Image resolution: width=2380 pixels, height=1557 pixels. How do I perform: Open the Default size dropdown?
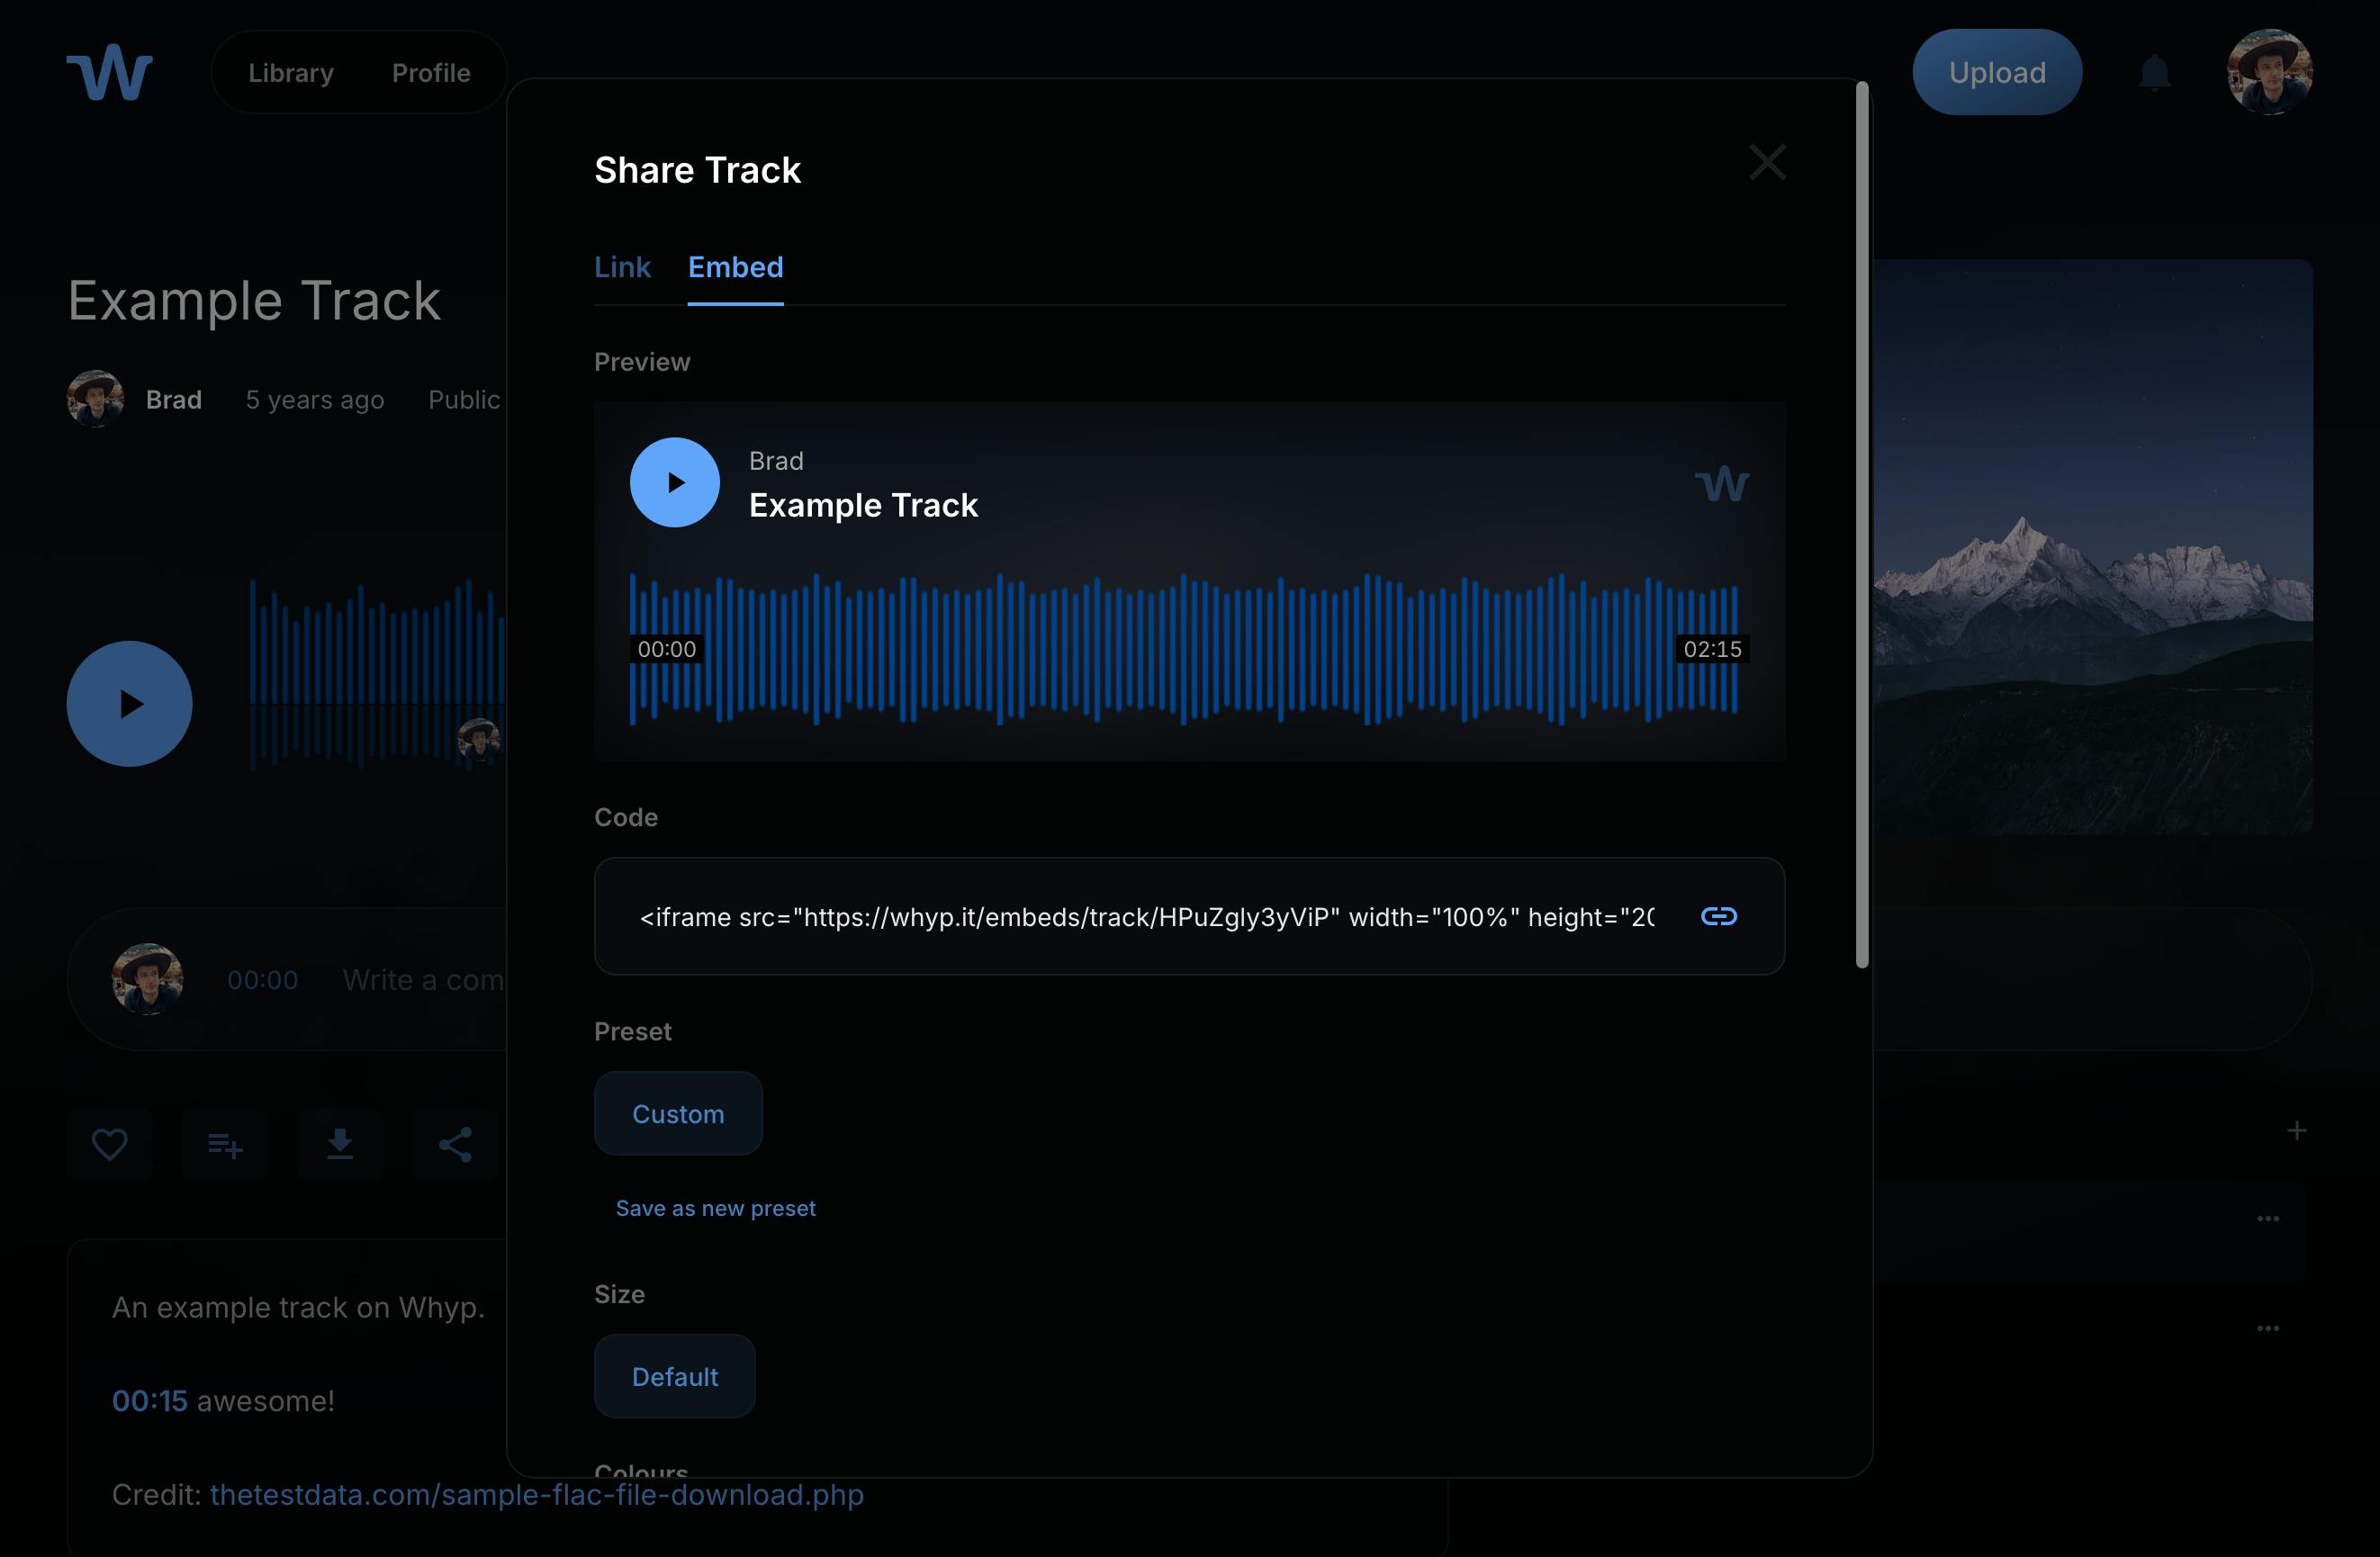point(675,1377)
